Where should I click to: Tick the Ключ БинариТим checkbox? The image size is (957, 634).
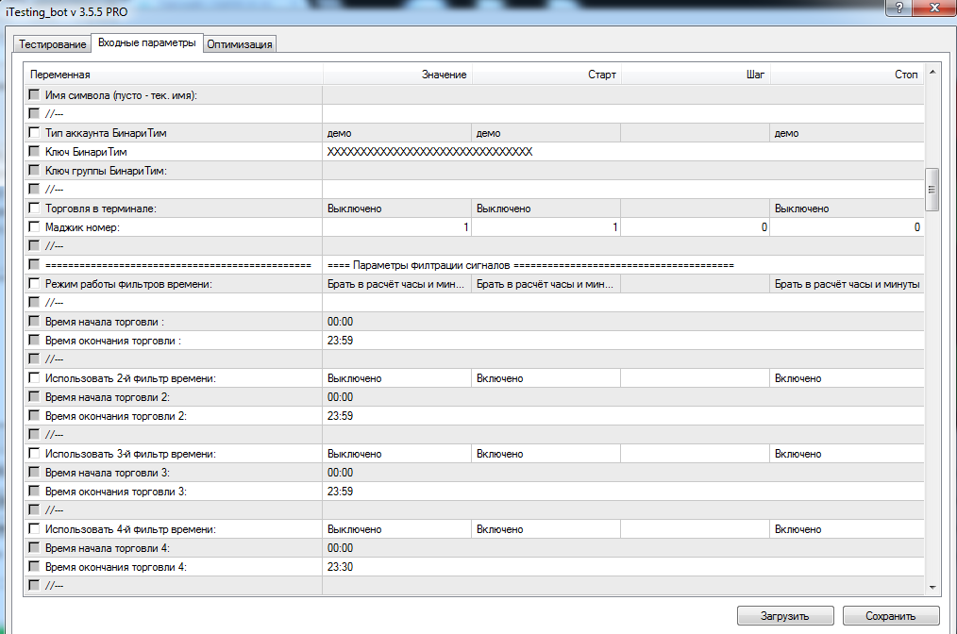pos(34,152)
